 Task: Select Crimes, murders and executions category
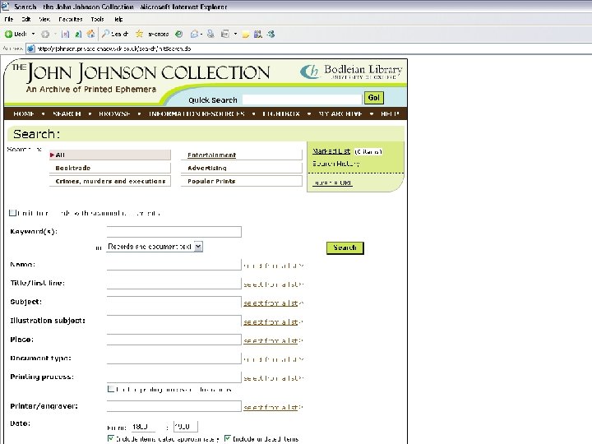point(110,181)
